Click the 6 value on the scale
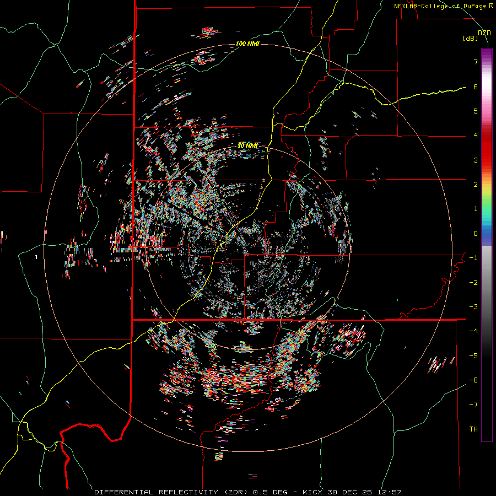 point(476,87)
